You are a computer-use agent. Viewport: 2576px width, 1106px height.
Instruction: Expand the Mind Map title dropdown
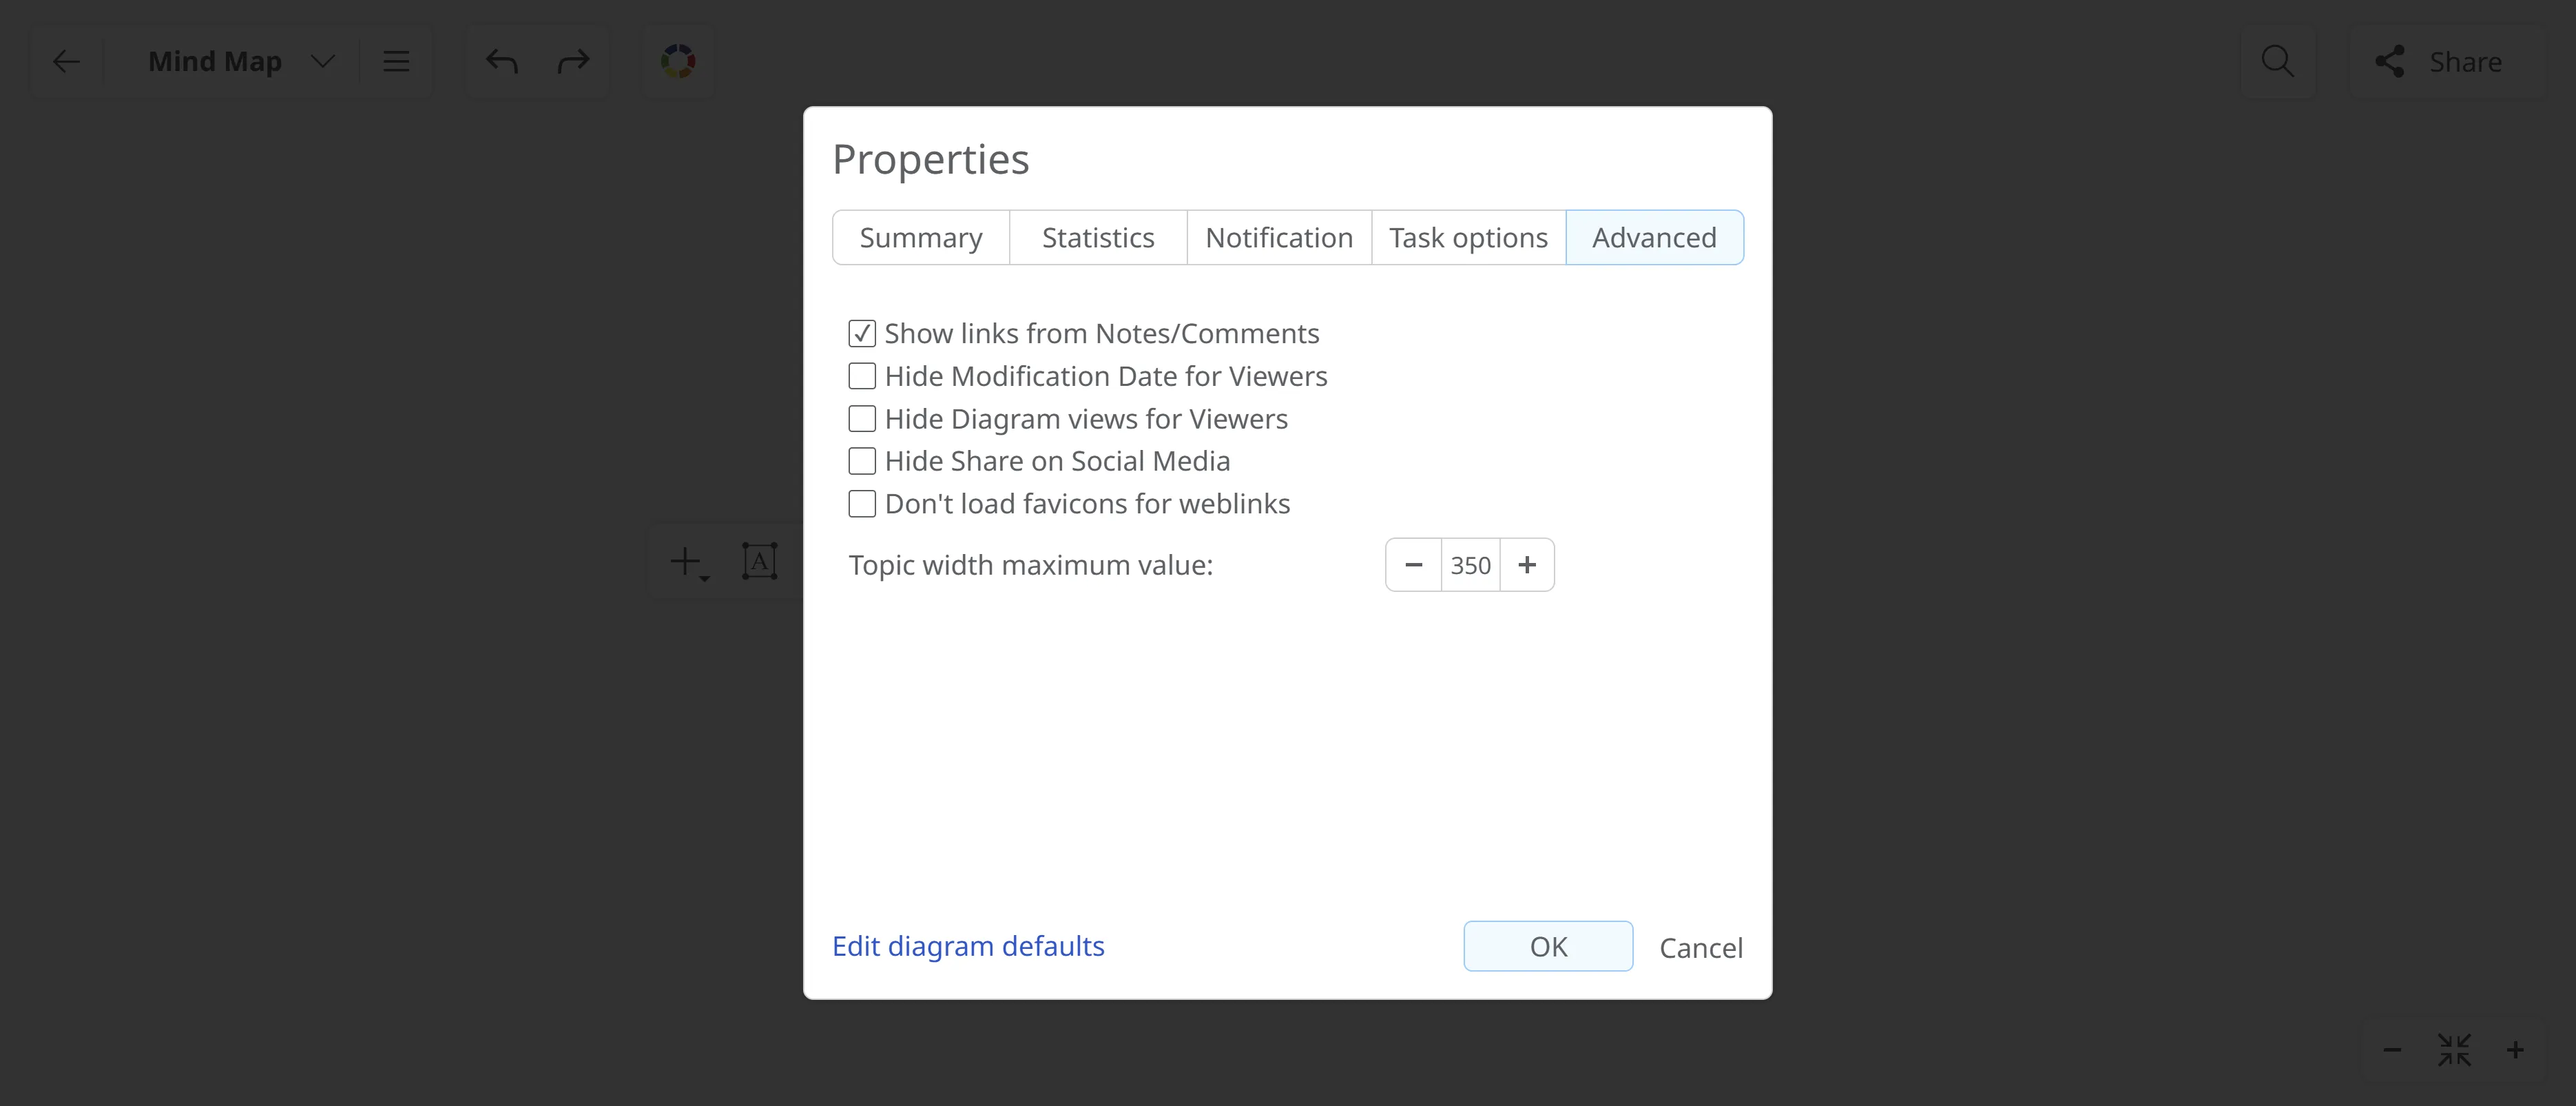(x=322, y=62)
